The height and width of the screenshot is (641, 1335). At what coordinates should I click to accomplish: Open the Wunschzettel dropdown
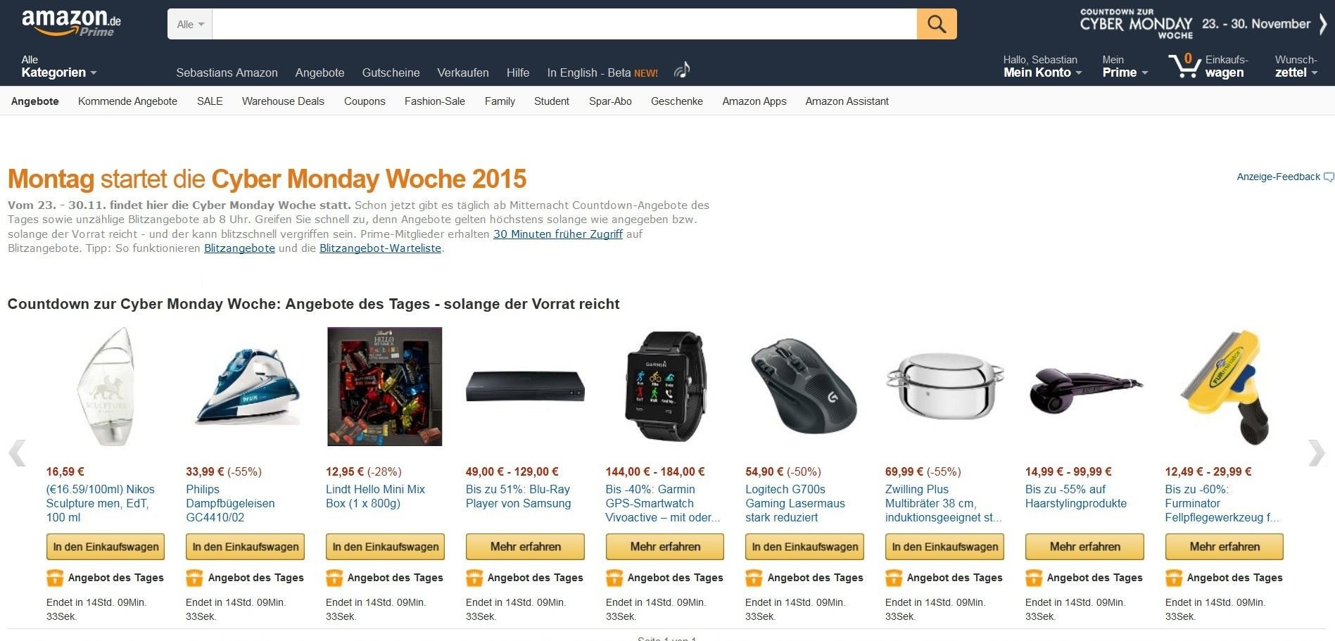tap(1296, 66)
